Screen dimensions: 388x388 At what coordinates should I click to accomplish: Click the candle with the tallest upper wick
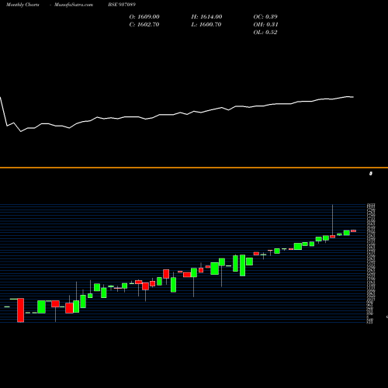tap(332, 237)
